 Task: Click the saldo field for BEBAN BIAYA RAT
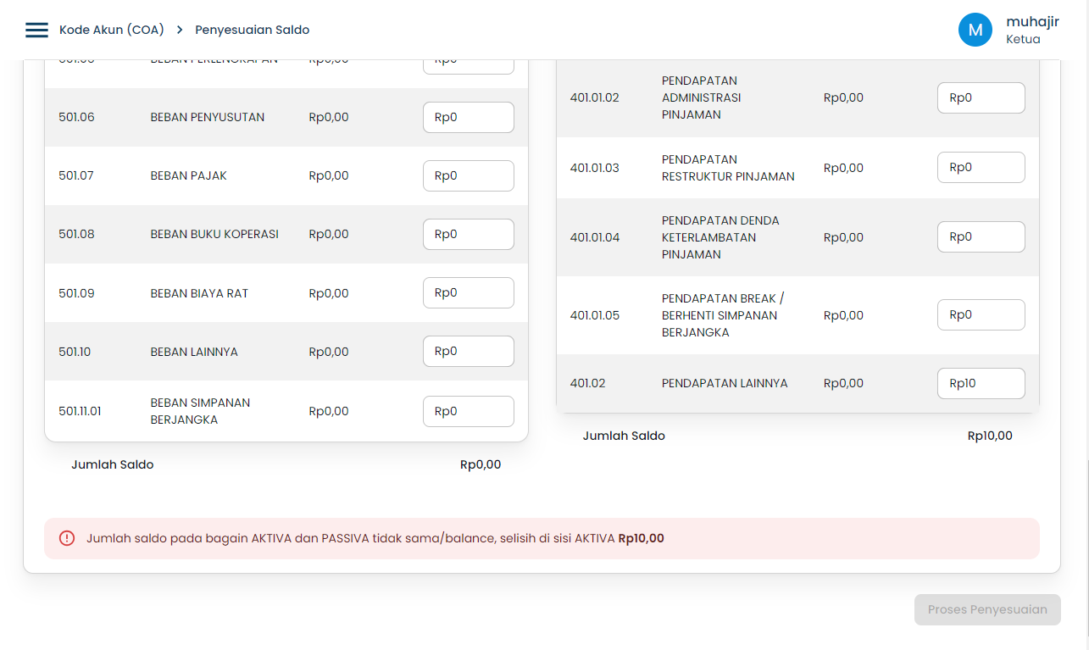[x=468, y=292]
